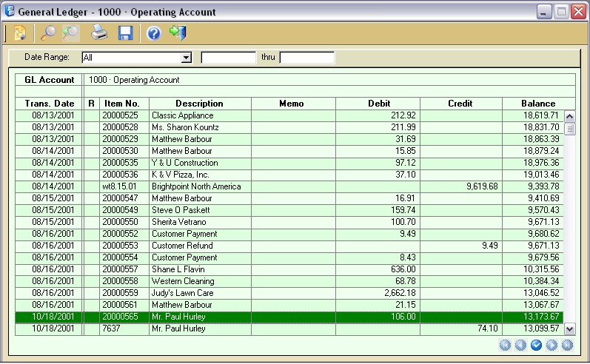The image size is (590, 364).
Task: Select the Ms. Sharon Kountz row
Action: point(289,127)
